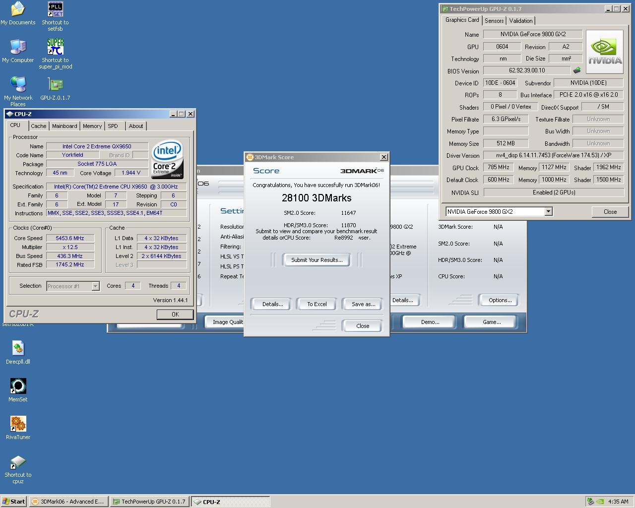Click Submit Your Results button
The width and height of the screenshot is (635, 508).
pyautogui.click(x=317, y=260)
